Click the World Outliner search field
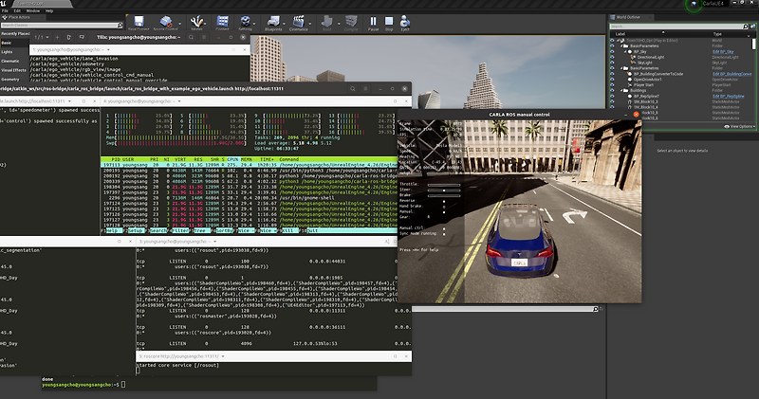Image resolution: width=759 pixels, height=399 pixels. click(676, 27)
